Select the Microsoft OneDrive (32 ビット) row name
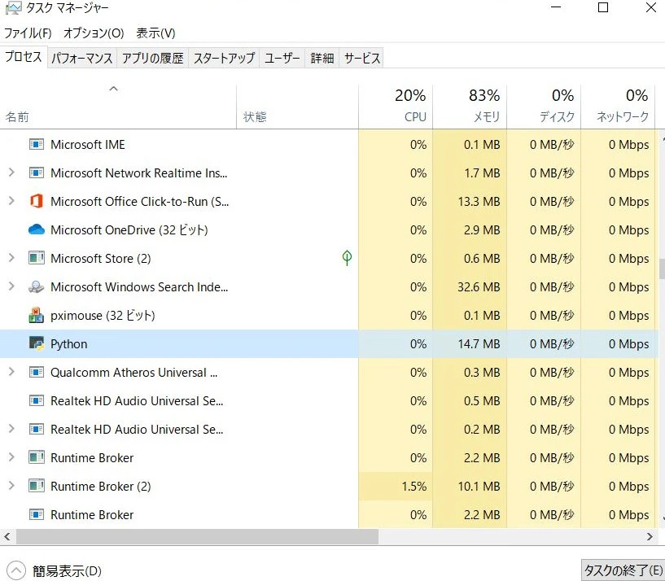This screenshot has width=665, height=581. click(129, 229)
